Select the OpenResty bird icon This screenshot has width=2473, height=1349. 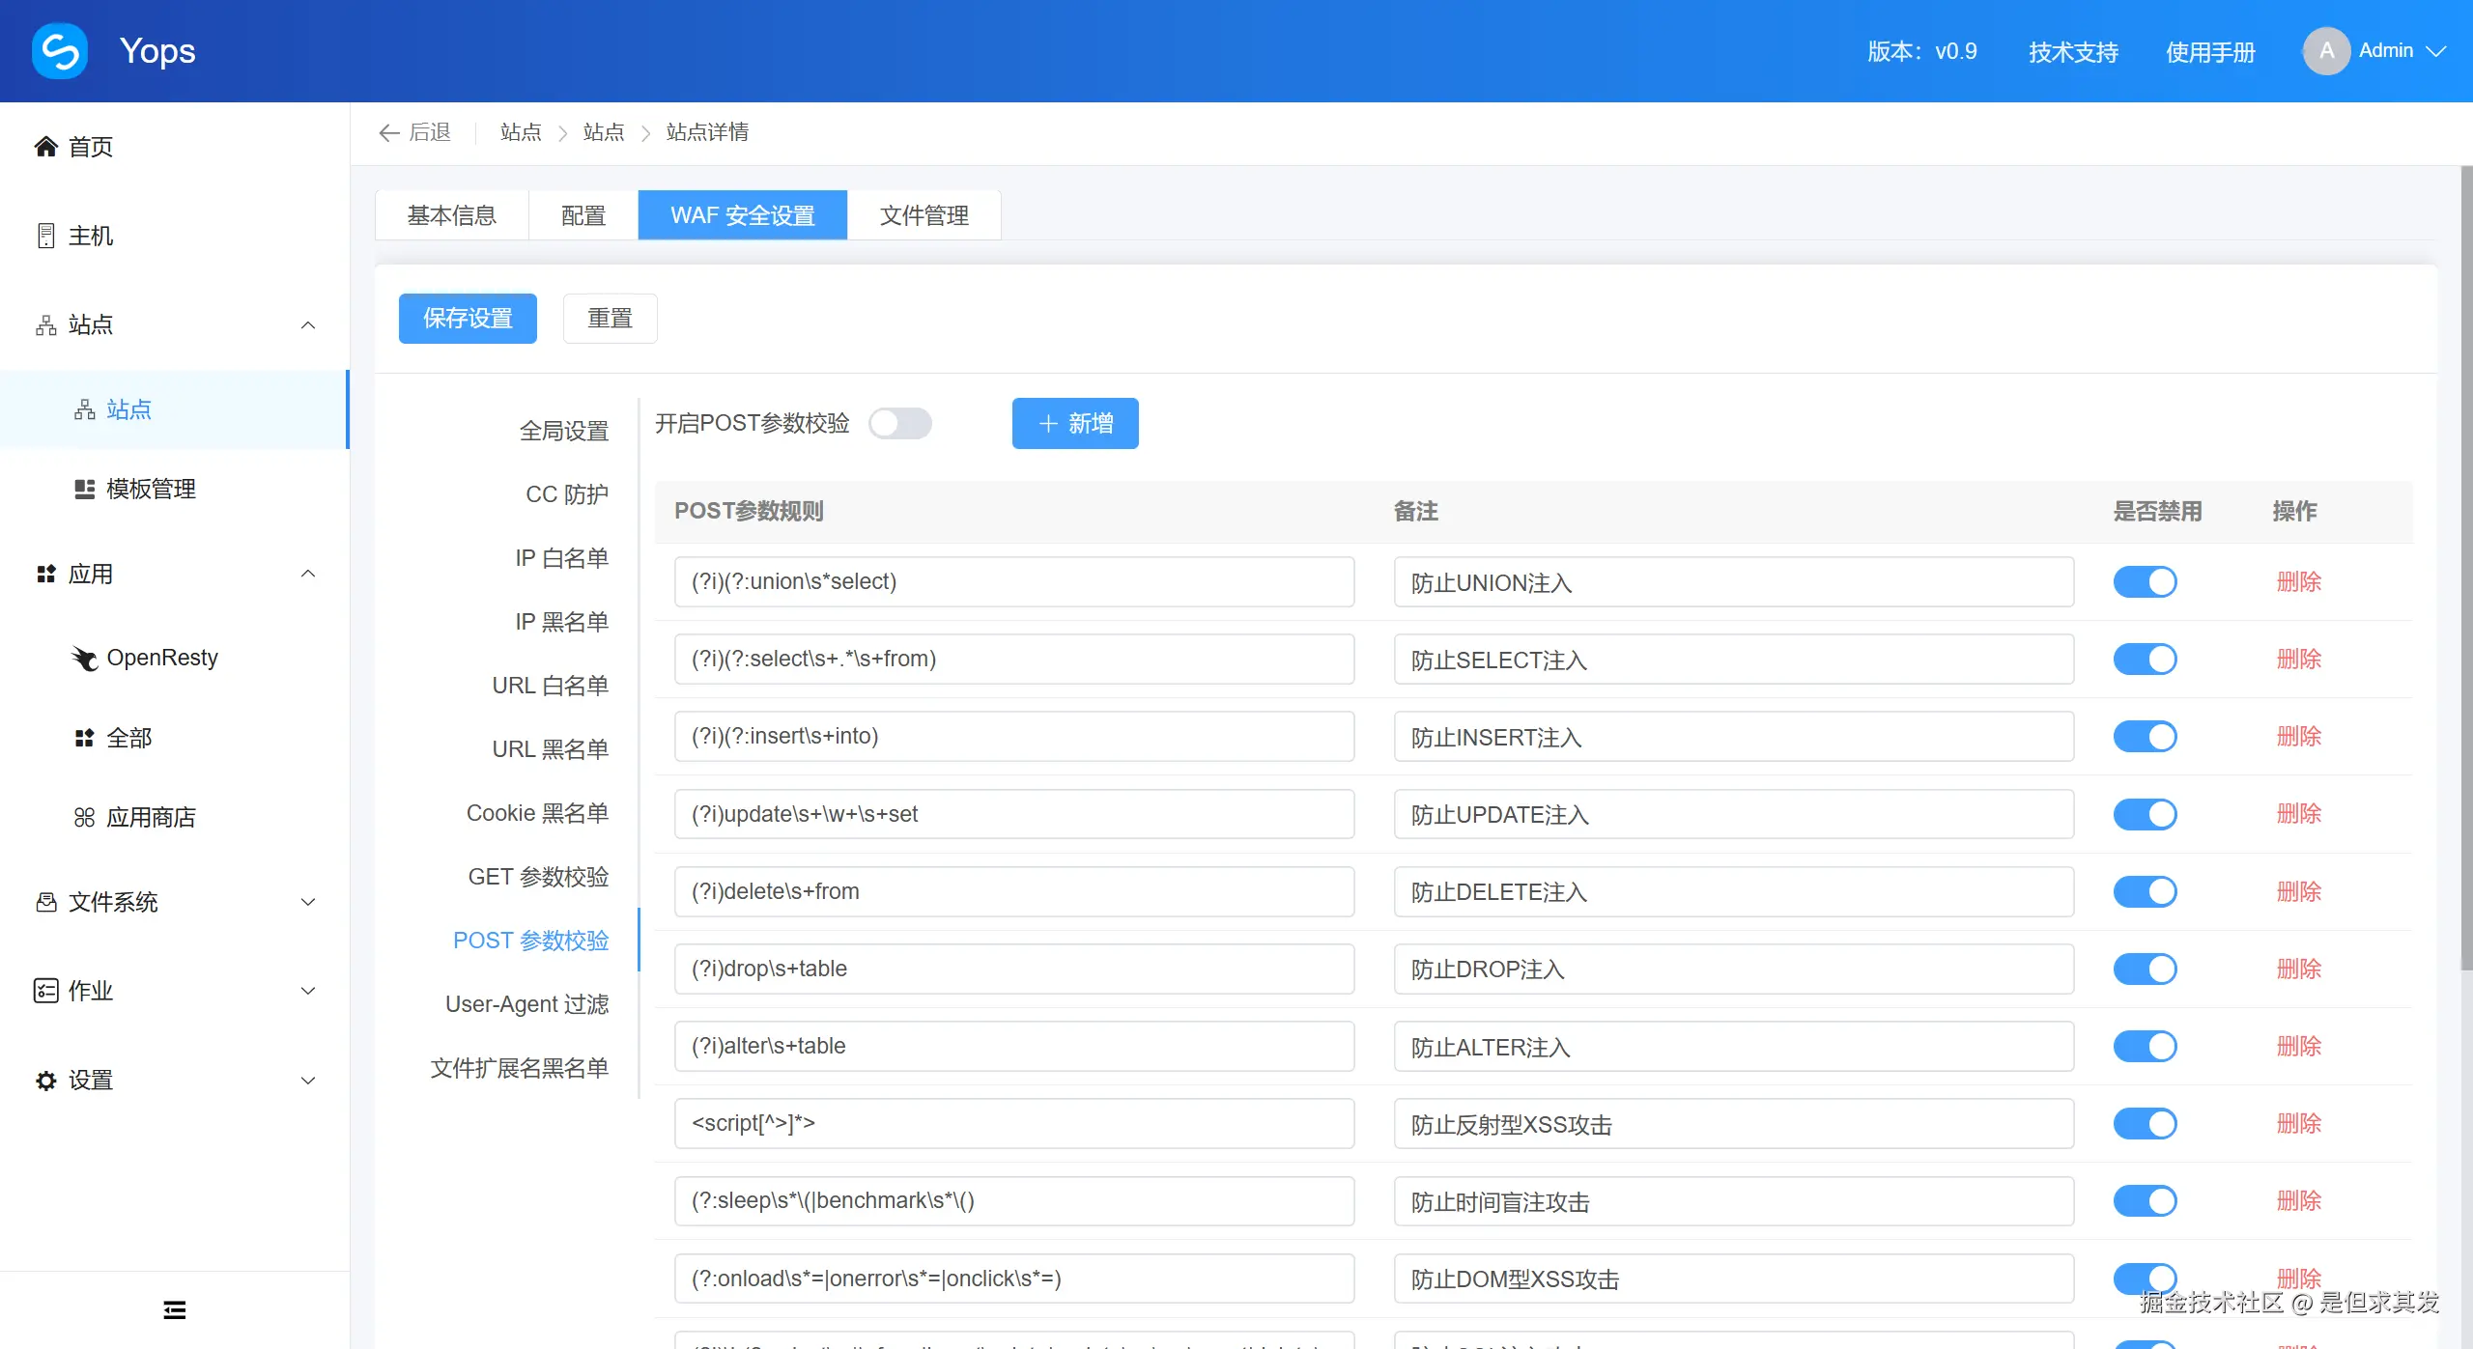click(x=85, y=659)
